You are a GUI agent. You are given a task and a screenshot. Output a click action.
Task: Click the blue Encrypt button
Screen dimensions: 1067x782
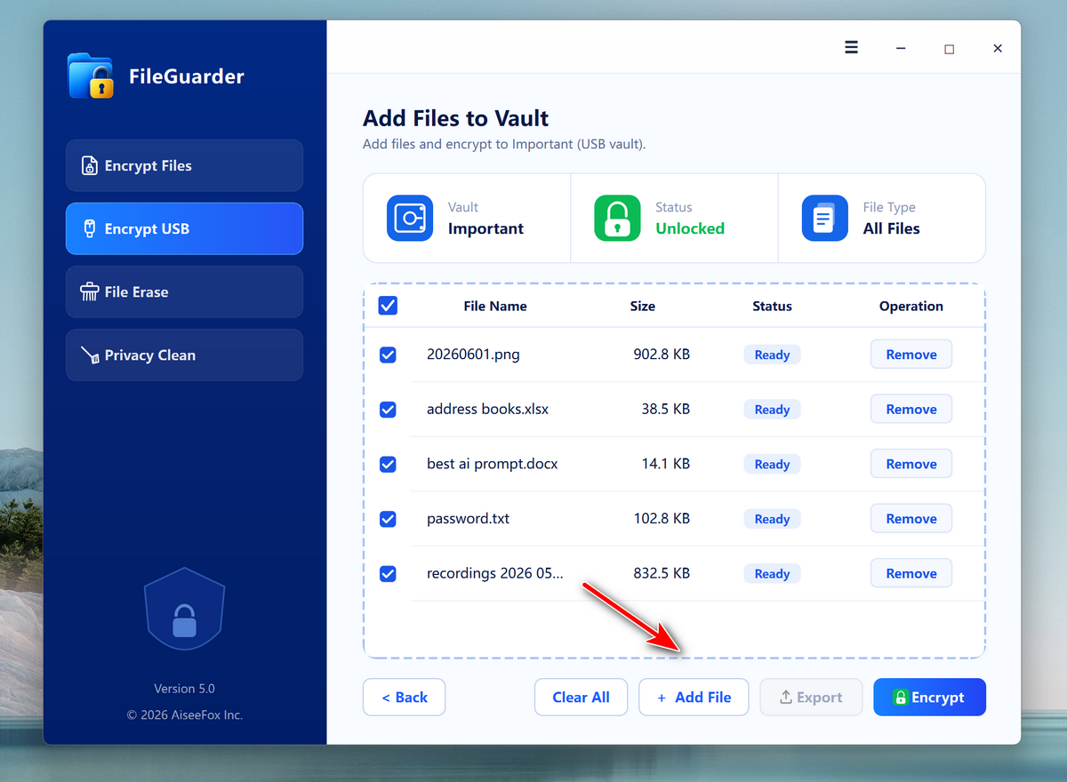[x=930, y=698]
